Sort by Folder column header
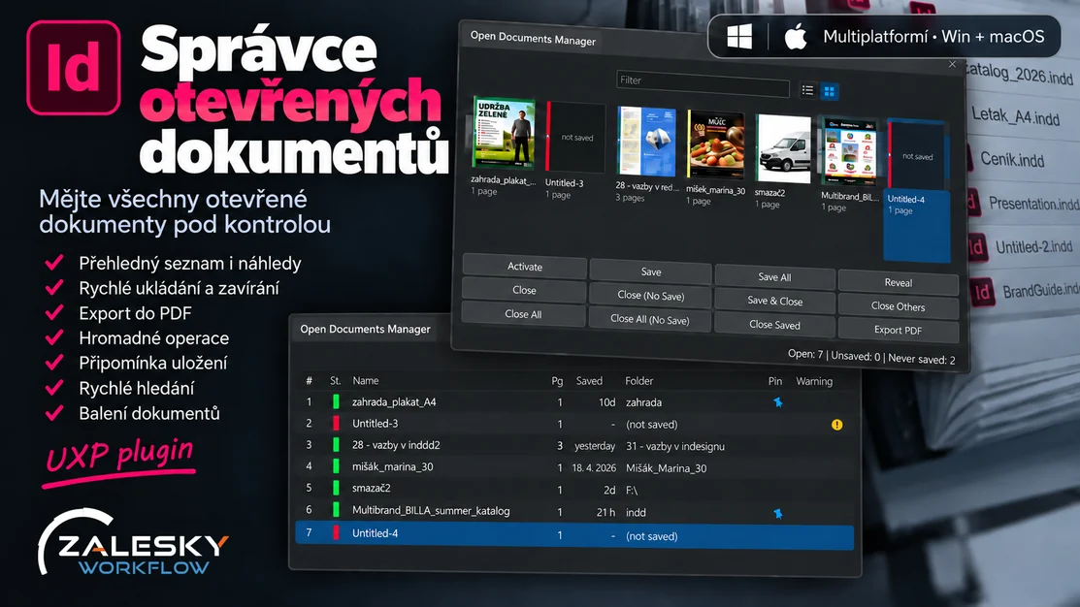The image size is (1080, 607). pos(639,380)
